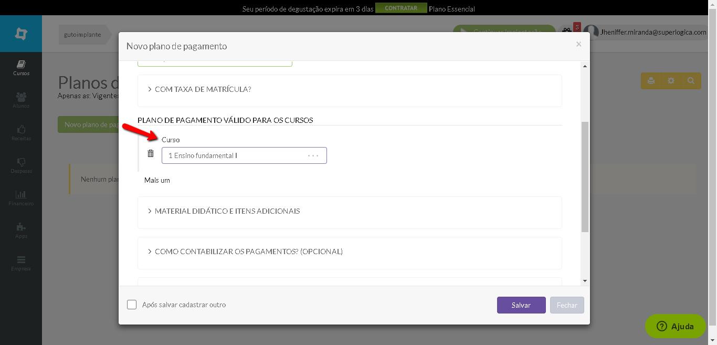
Task: Click the three-dot picker in Curso field
Action: tap(313, 155)
